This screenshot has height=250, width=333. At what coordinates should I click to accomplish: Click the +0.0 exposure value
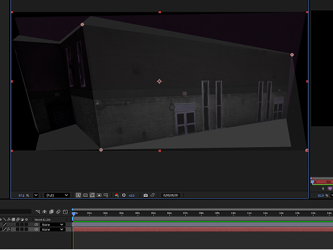click(131, 195)
